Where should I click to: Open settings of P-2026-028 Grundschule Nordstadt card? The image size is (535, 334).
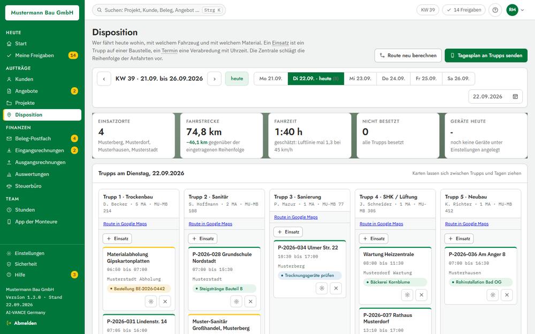click(236, 301)
